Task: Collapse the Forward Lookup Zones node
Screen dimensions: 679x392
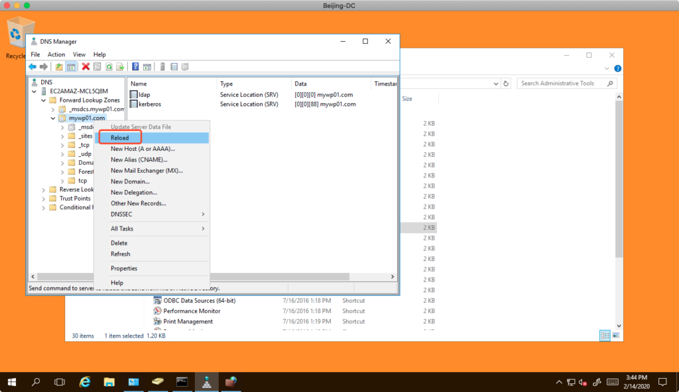Action: click(44, 100)
